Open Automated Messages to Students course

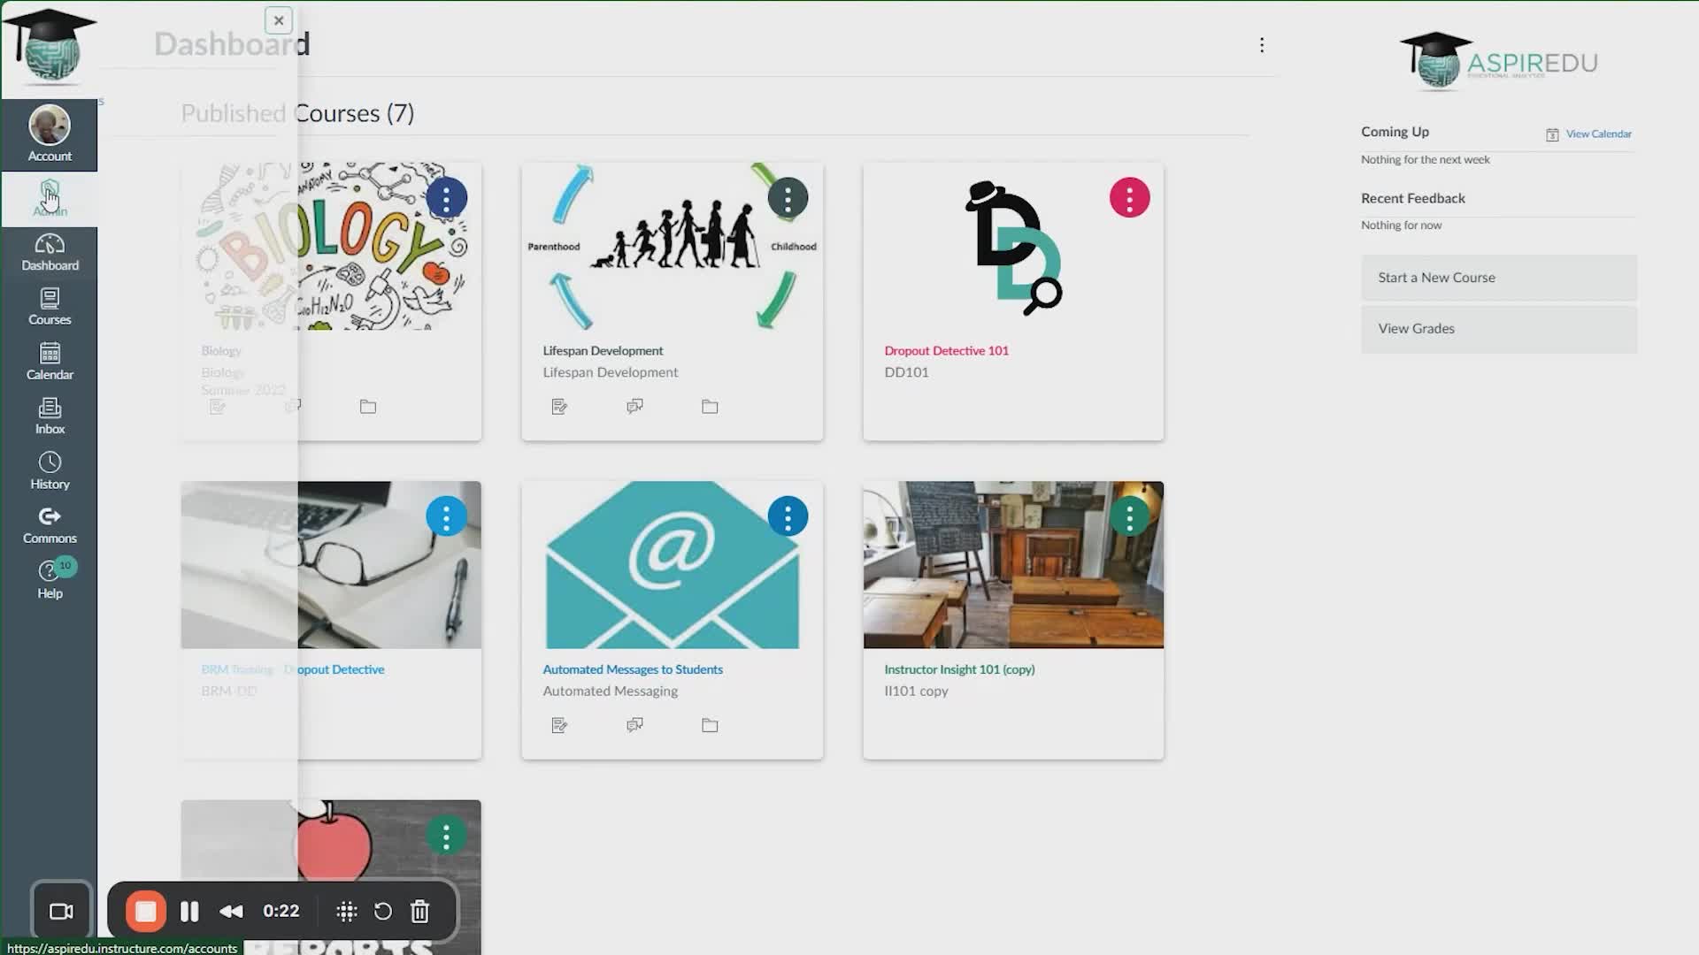point(633,669)
